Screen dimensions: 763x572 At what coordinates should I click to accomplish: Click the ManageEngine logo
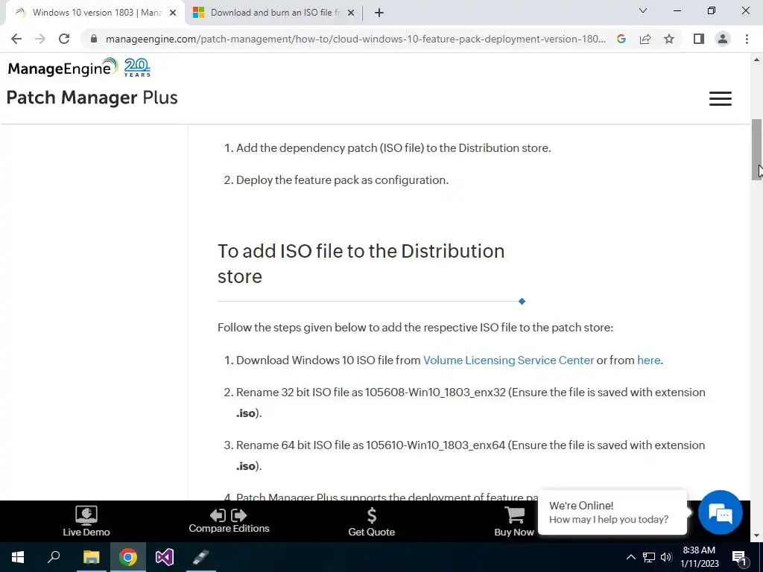63,67
